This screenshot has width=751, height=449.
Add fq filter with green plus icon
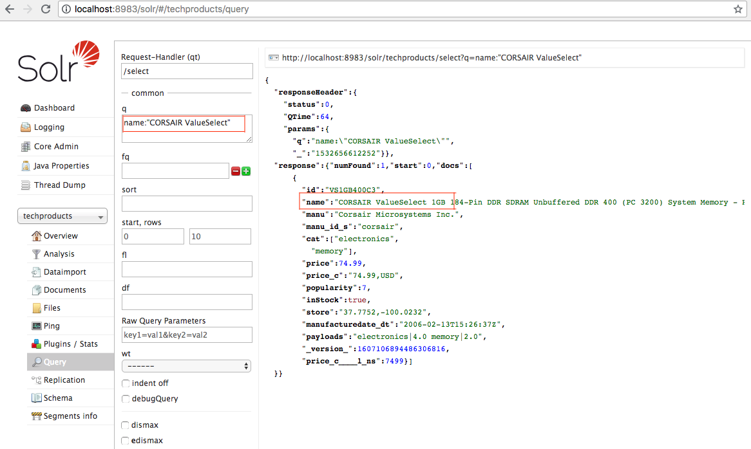(x=246, y=171)
